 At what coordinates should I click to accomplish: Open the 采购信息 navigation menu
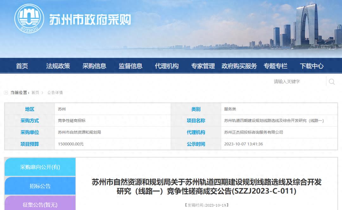[x=94, y=66]
